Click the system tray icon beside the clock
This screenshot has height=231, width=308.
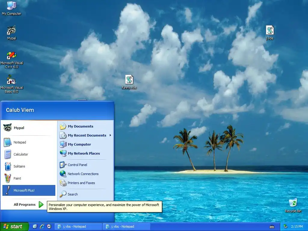tap(286, 226)
